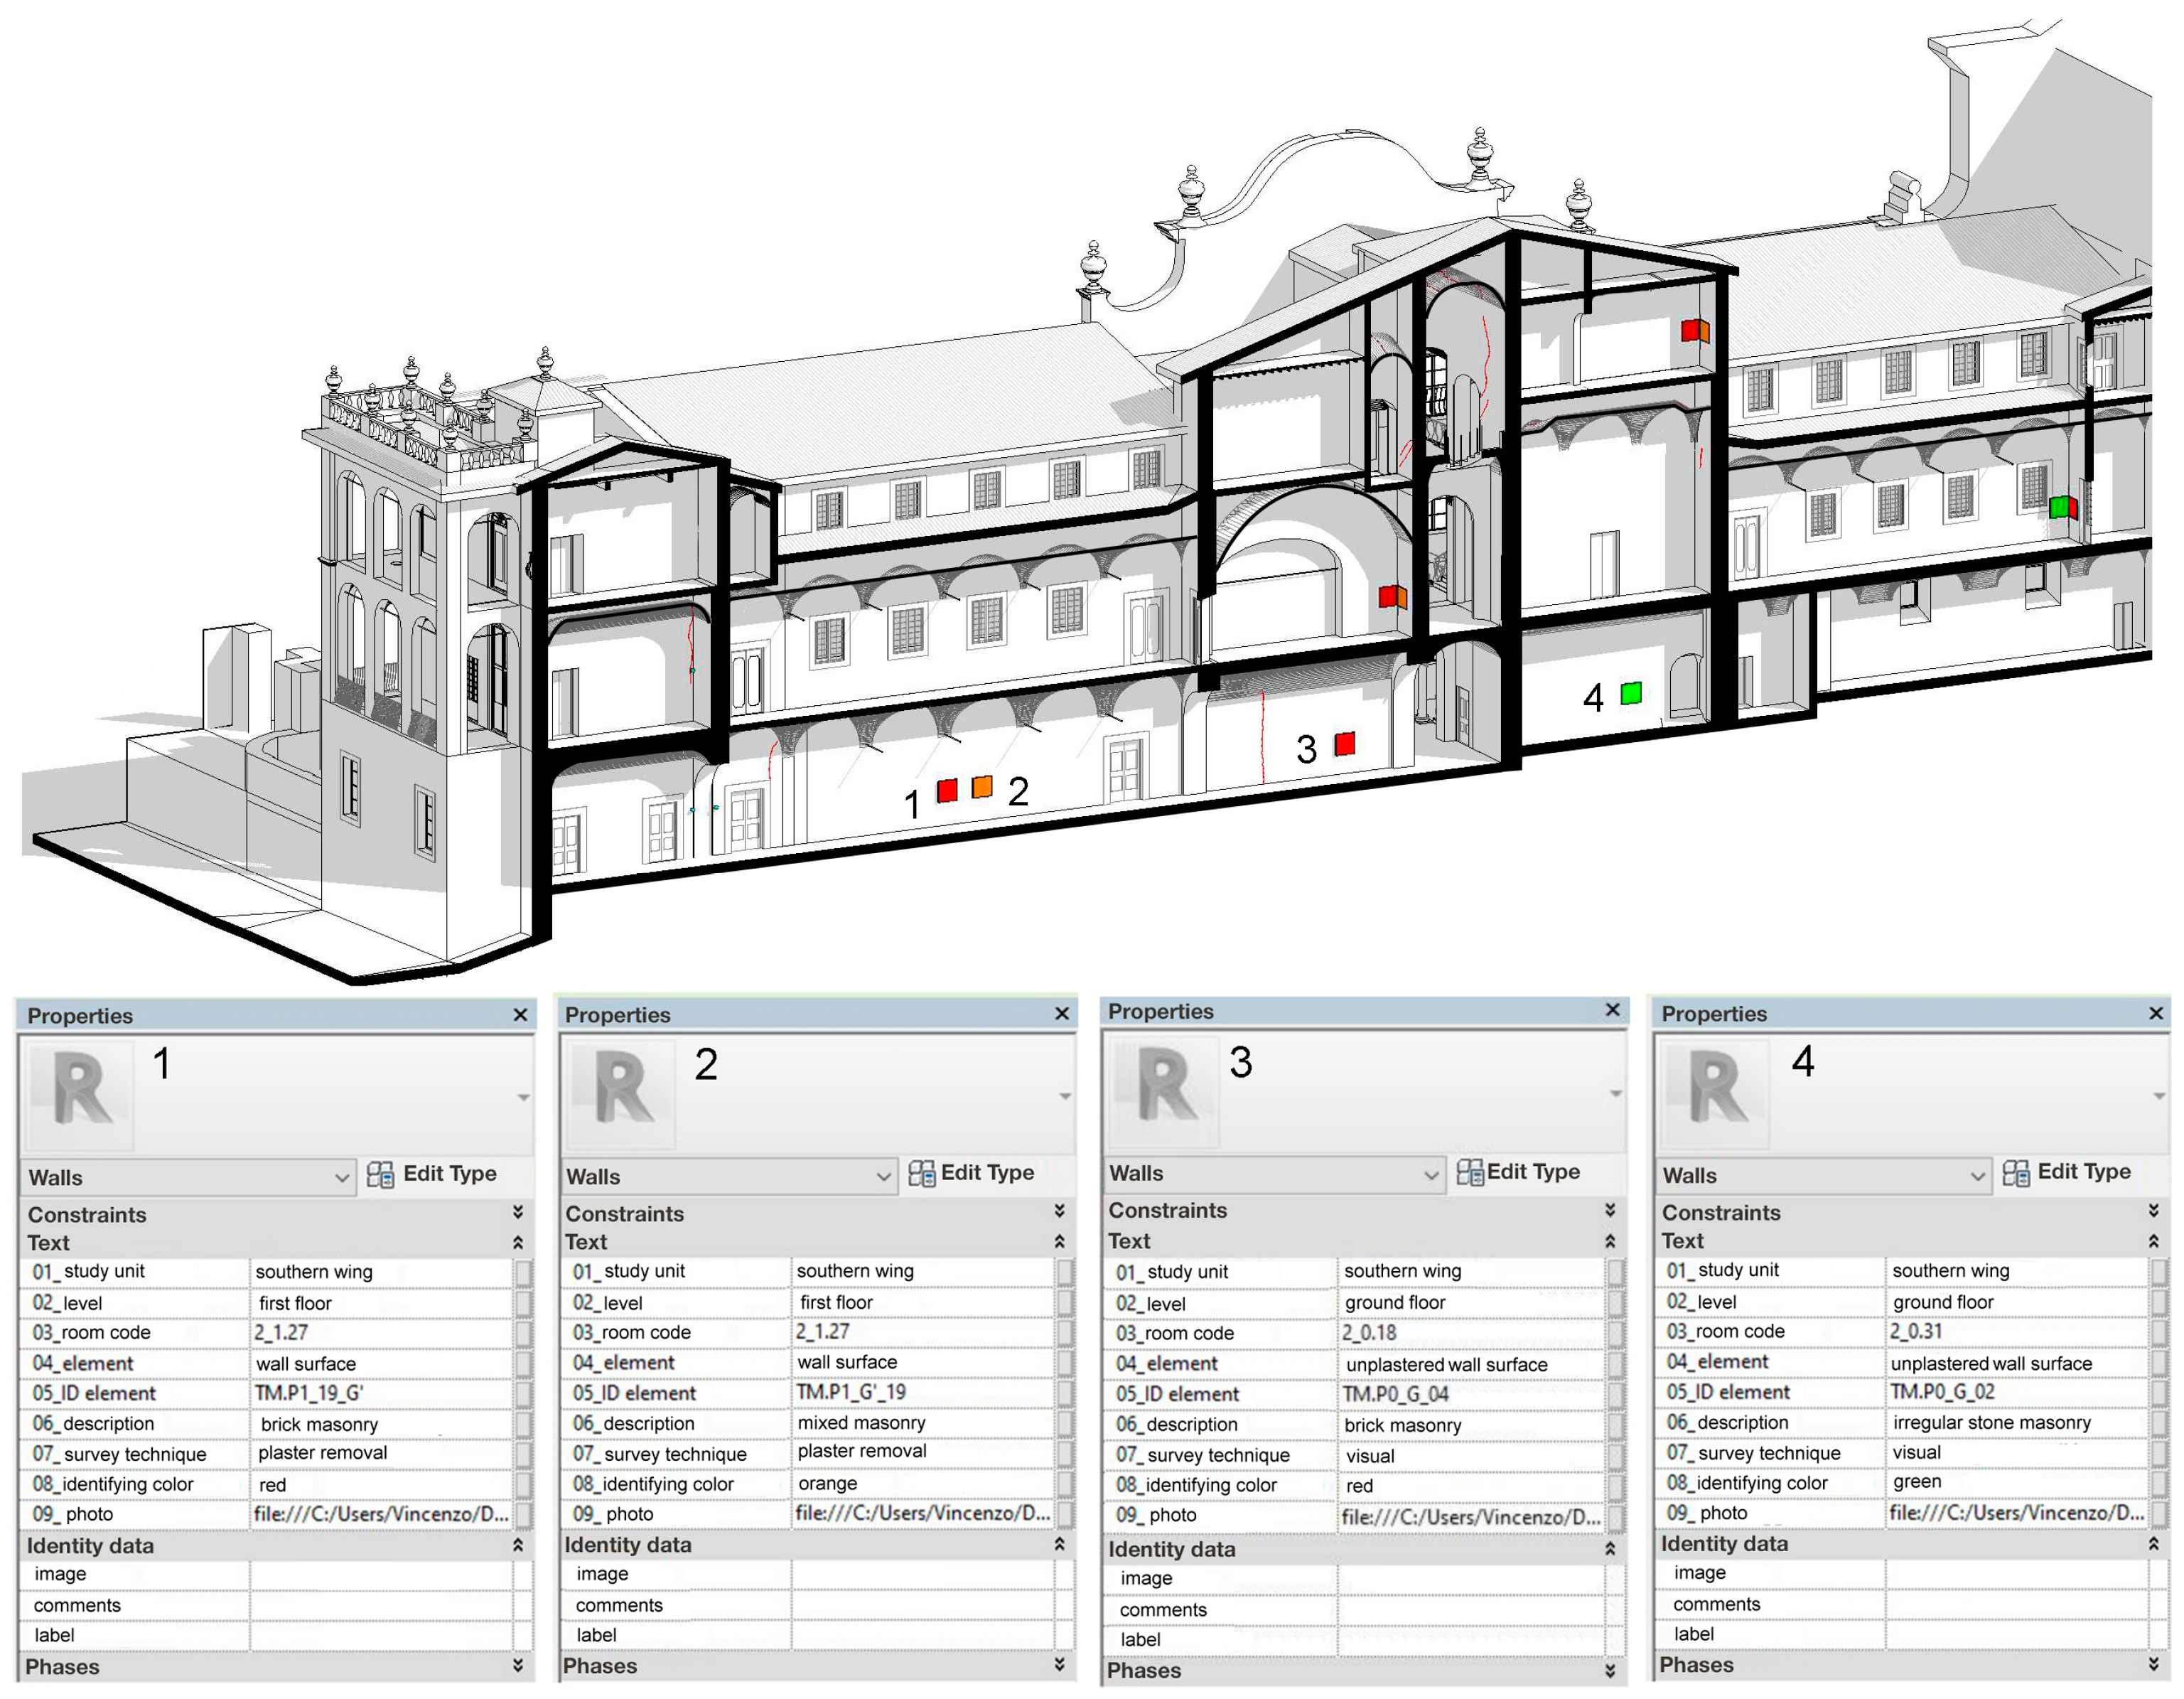Toggle the small button beside 01_study unit in panel 2

point(1065,1271)
